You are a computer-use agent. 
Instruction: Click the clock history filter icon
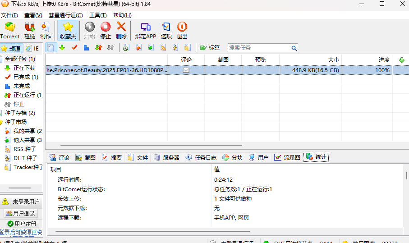click(126, 47)
